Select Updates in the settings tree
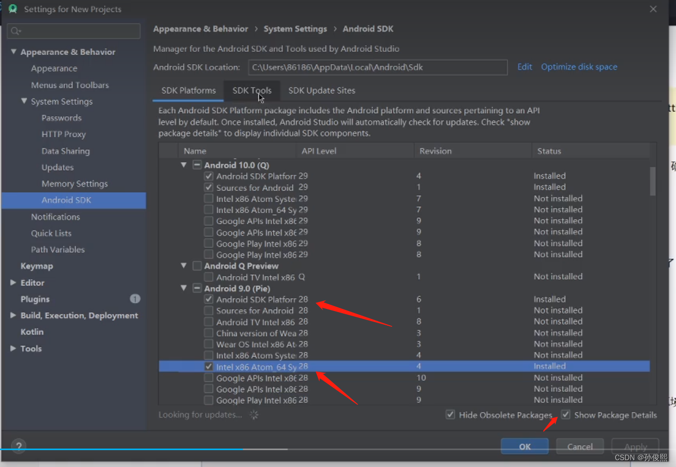This screenshot has height=467, width=676. click(x=58, y=167)
